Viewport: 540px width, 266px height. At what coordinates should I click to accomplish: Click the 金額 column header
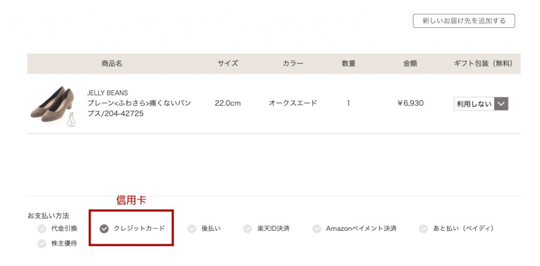tap(410, 64)
